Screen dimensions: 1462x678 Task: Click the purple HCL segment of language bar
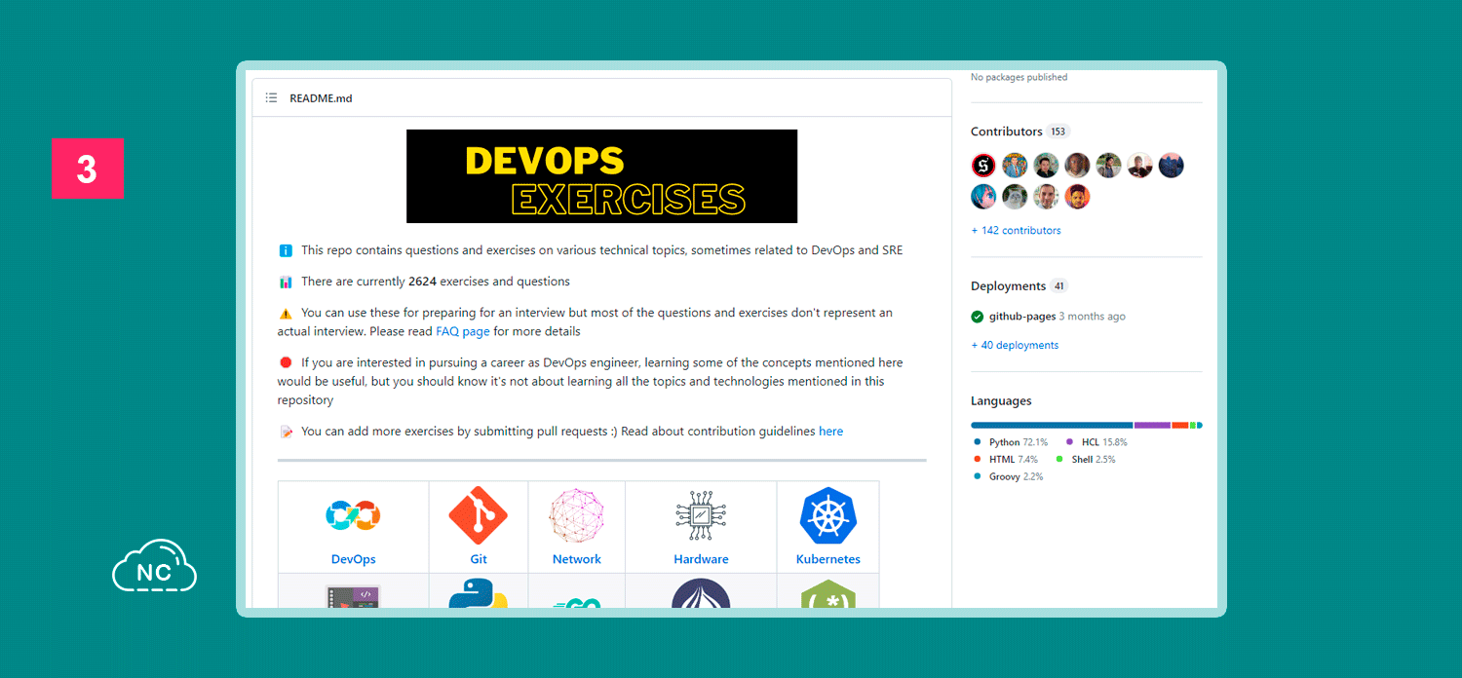click(x=1152, y=426)
